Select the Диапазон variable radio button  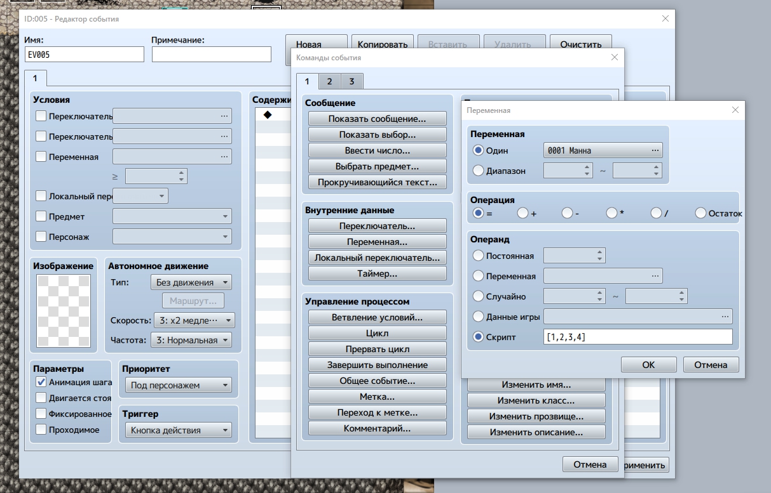(479, 171)
